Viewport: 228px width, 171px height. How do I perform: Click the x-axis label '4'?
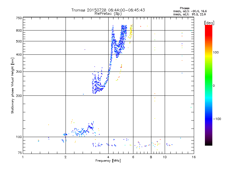click(x=108, y=157)
